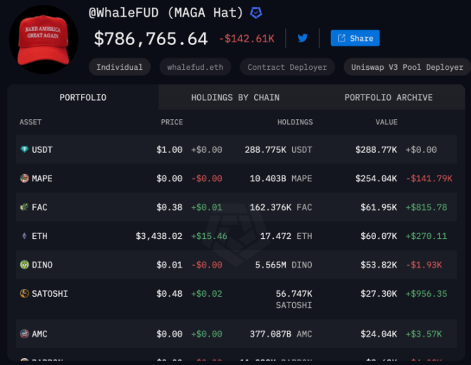This screenshot has height=365, width=471.
Task: Click the HOLDINGS column header
Action: click(295, 122)
